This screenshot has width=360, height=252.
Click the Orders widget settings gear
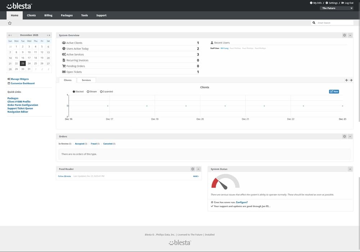click(345, 136)
